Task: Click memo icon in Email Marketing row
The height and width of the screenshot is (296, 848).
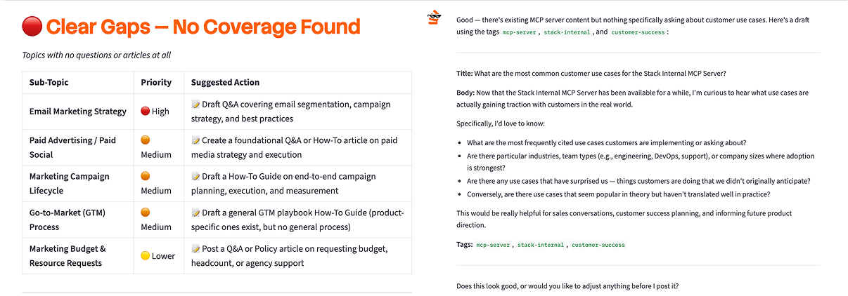Action: click(196, 105)
